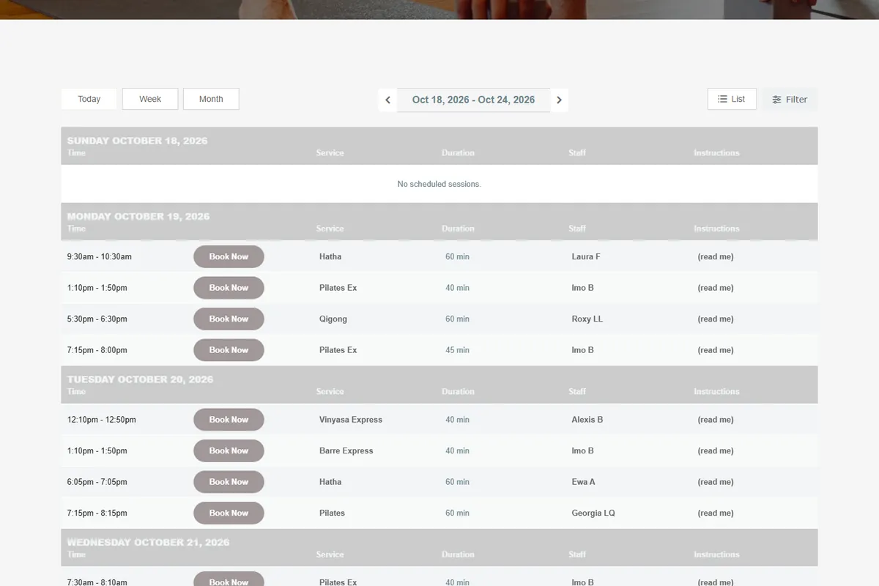Open read me for Monday Hatha with Laura F

coord(716,257)
